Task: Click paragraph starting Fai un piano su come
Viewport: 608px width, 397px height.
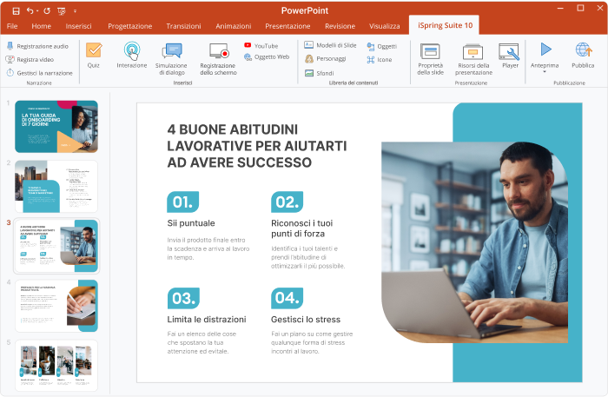Action: [x=312, y=342]
